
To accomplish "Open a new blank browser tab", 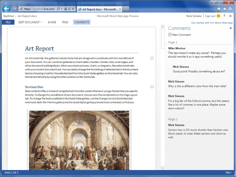I will point(126,9).
